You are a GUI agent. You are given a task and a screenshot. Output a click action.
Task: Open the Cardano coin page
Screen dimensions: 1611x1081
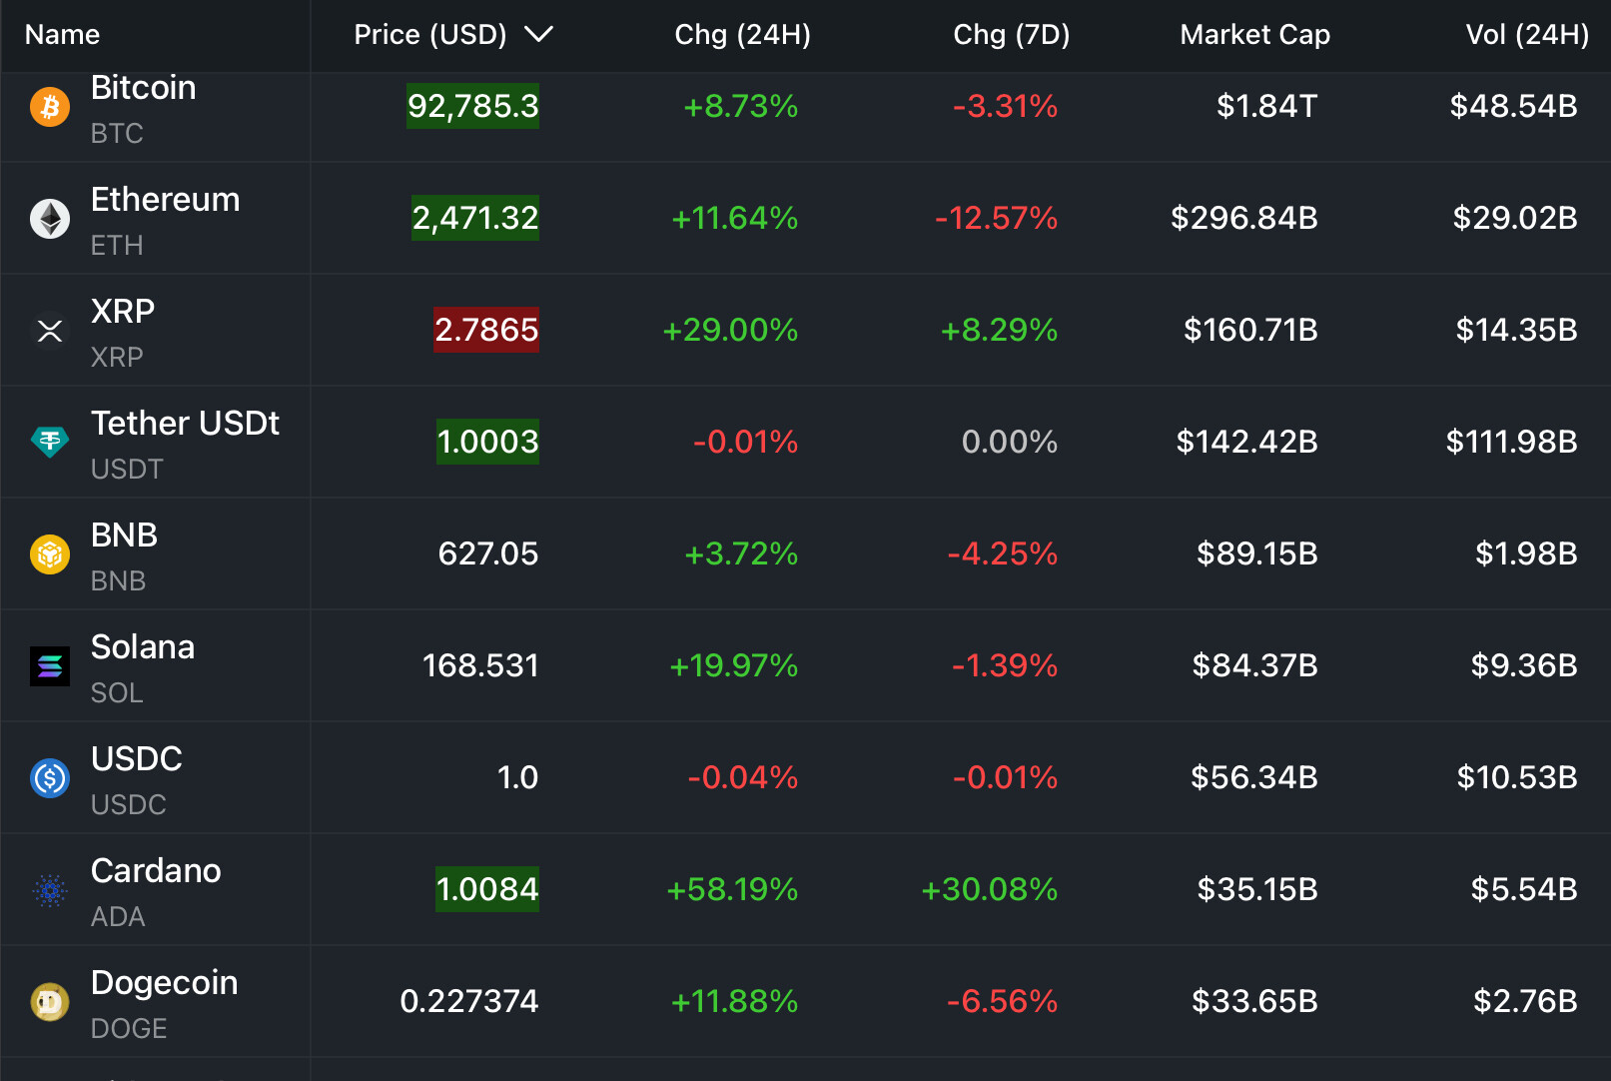click(156, 871)
